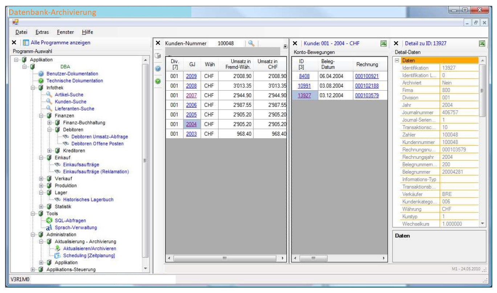Click the program tree's vertical scrollbar
Viewport: 497px width, 293px height.
[x=146, y=164]
